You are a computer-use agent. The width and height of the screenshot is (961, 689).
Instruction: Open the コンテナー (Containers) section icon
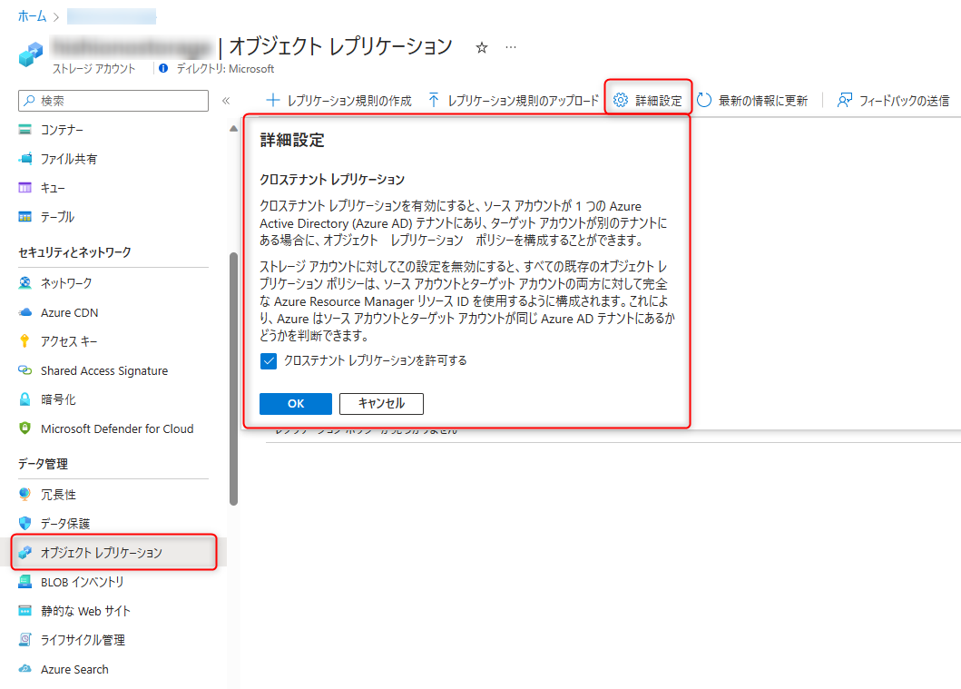(x=25, y=129)
